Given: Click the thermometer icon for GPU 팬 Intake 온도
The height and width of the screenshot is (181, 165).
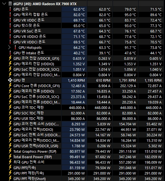Looking at the screenshot, I should pyautogui.click(x=10, y=53).
